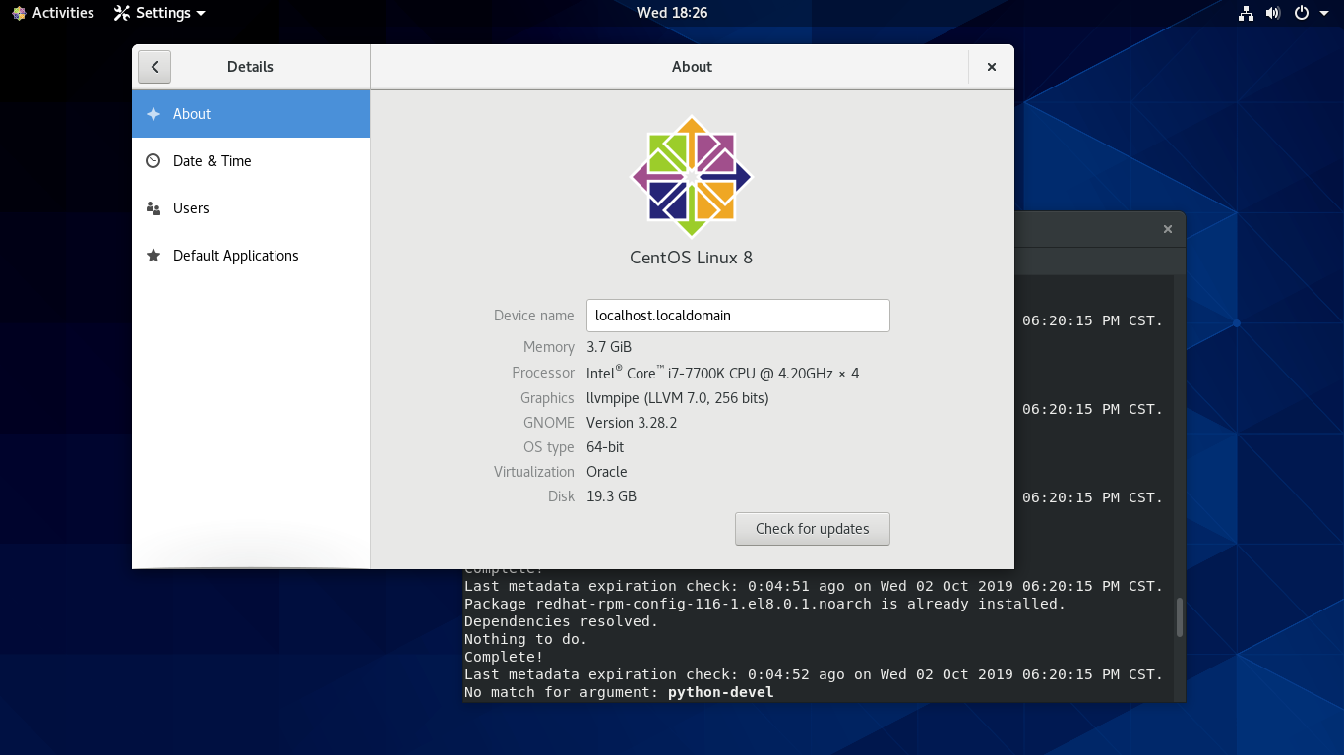Open the Activities overview

tap(53, 13)
